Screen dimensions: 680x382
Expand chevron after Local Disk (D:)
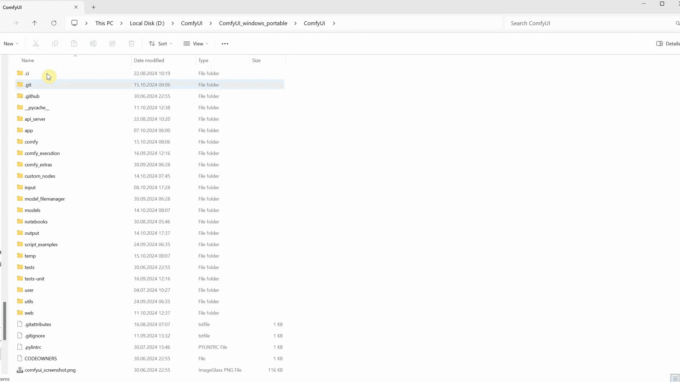(x=173, y=23)
